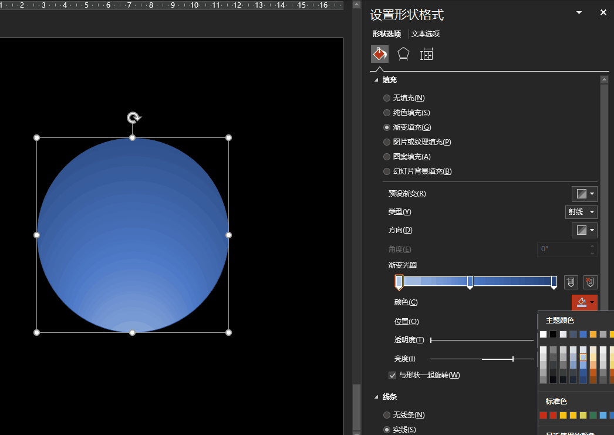Toggle the 与形状一起旋转(W) checkbox

point(392,375)
